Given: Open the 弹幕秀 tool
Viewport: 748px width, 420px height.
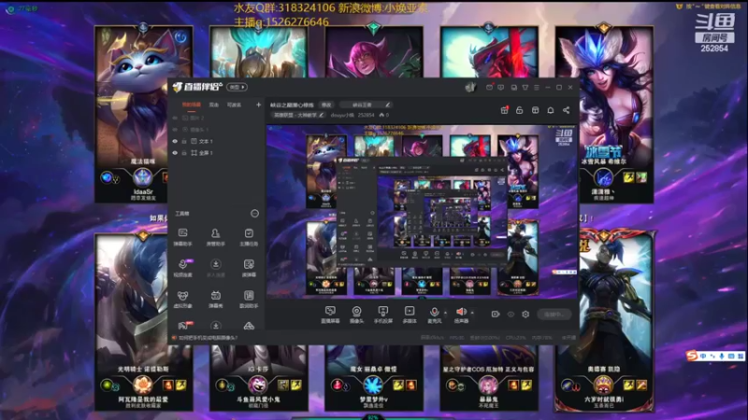Looking at the screenshot, I should click(216, 300).
